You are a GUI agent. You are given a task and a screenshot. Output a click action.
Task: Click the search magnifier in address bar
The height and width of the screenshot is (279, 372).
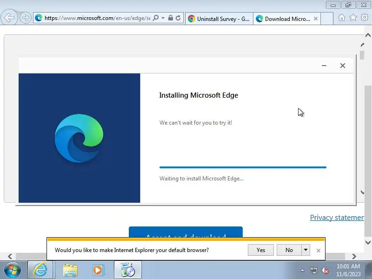[156, 18]
